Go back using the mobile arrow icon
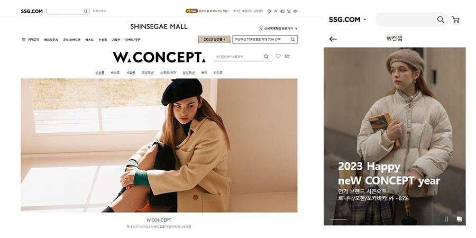Screen dimensions: 476x238 (x=333, y=39)
